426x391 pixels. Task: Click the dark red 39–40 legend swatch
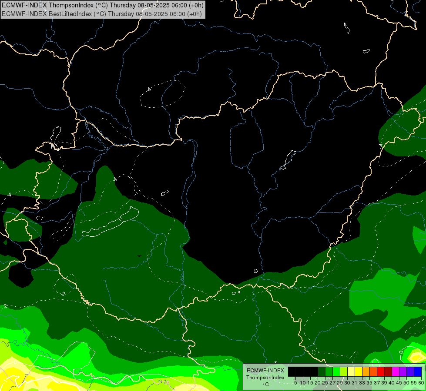[x=388, y=371]
